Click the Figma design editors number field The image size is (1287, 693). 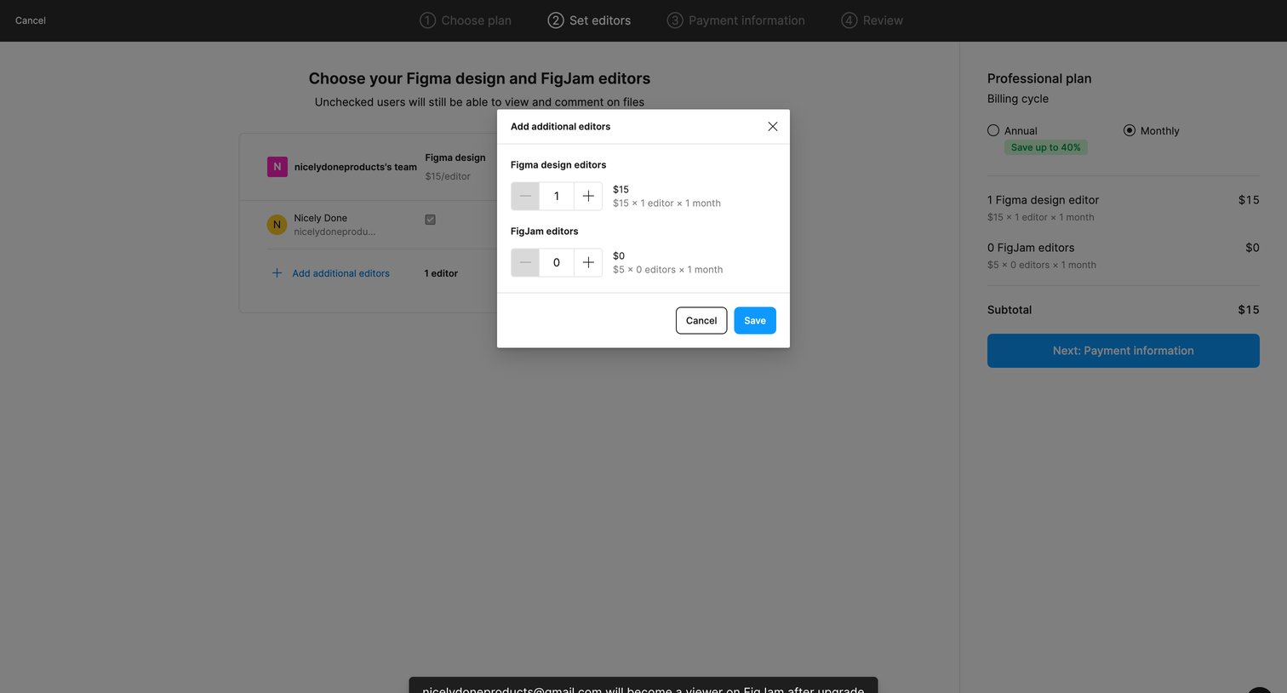(x=557, y=196)
